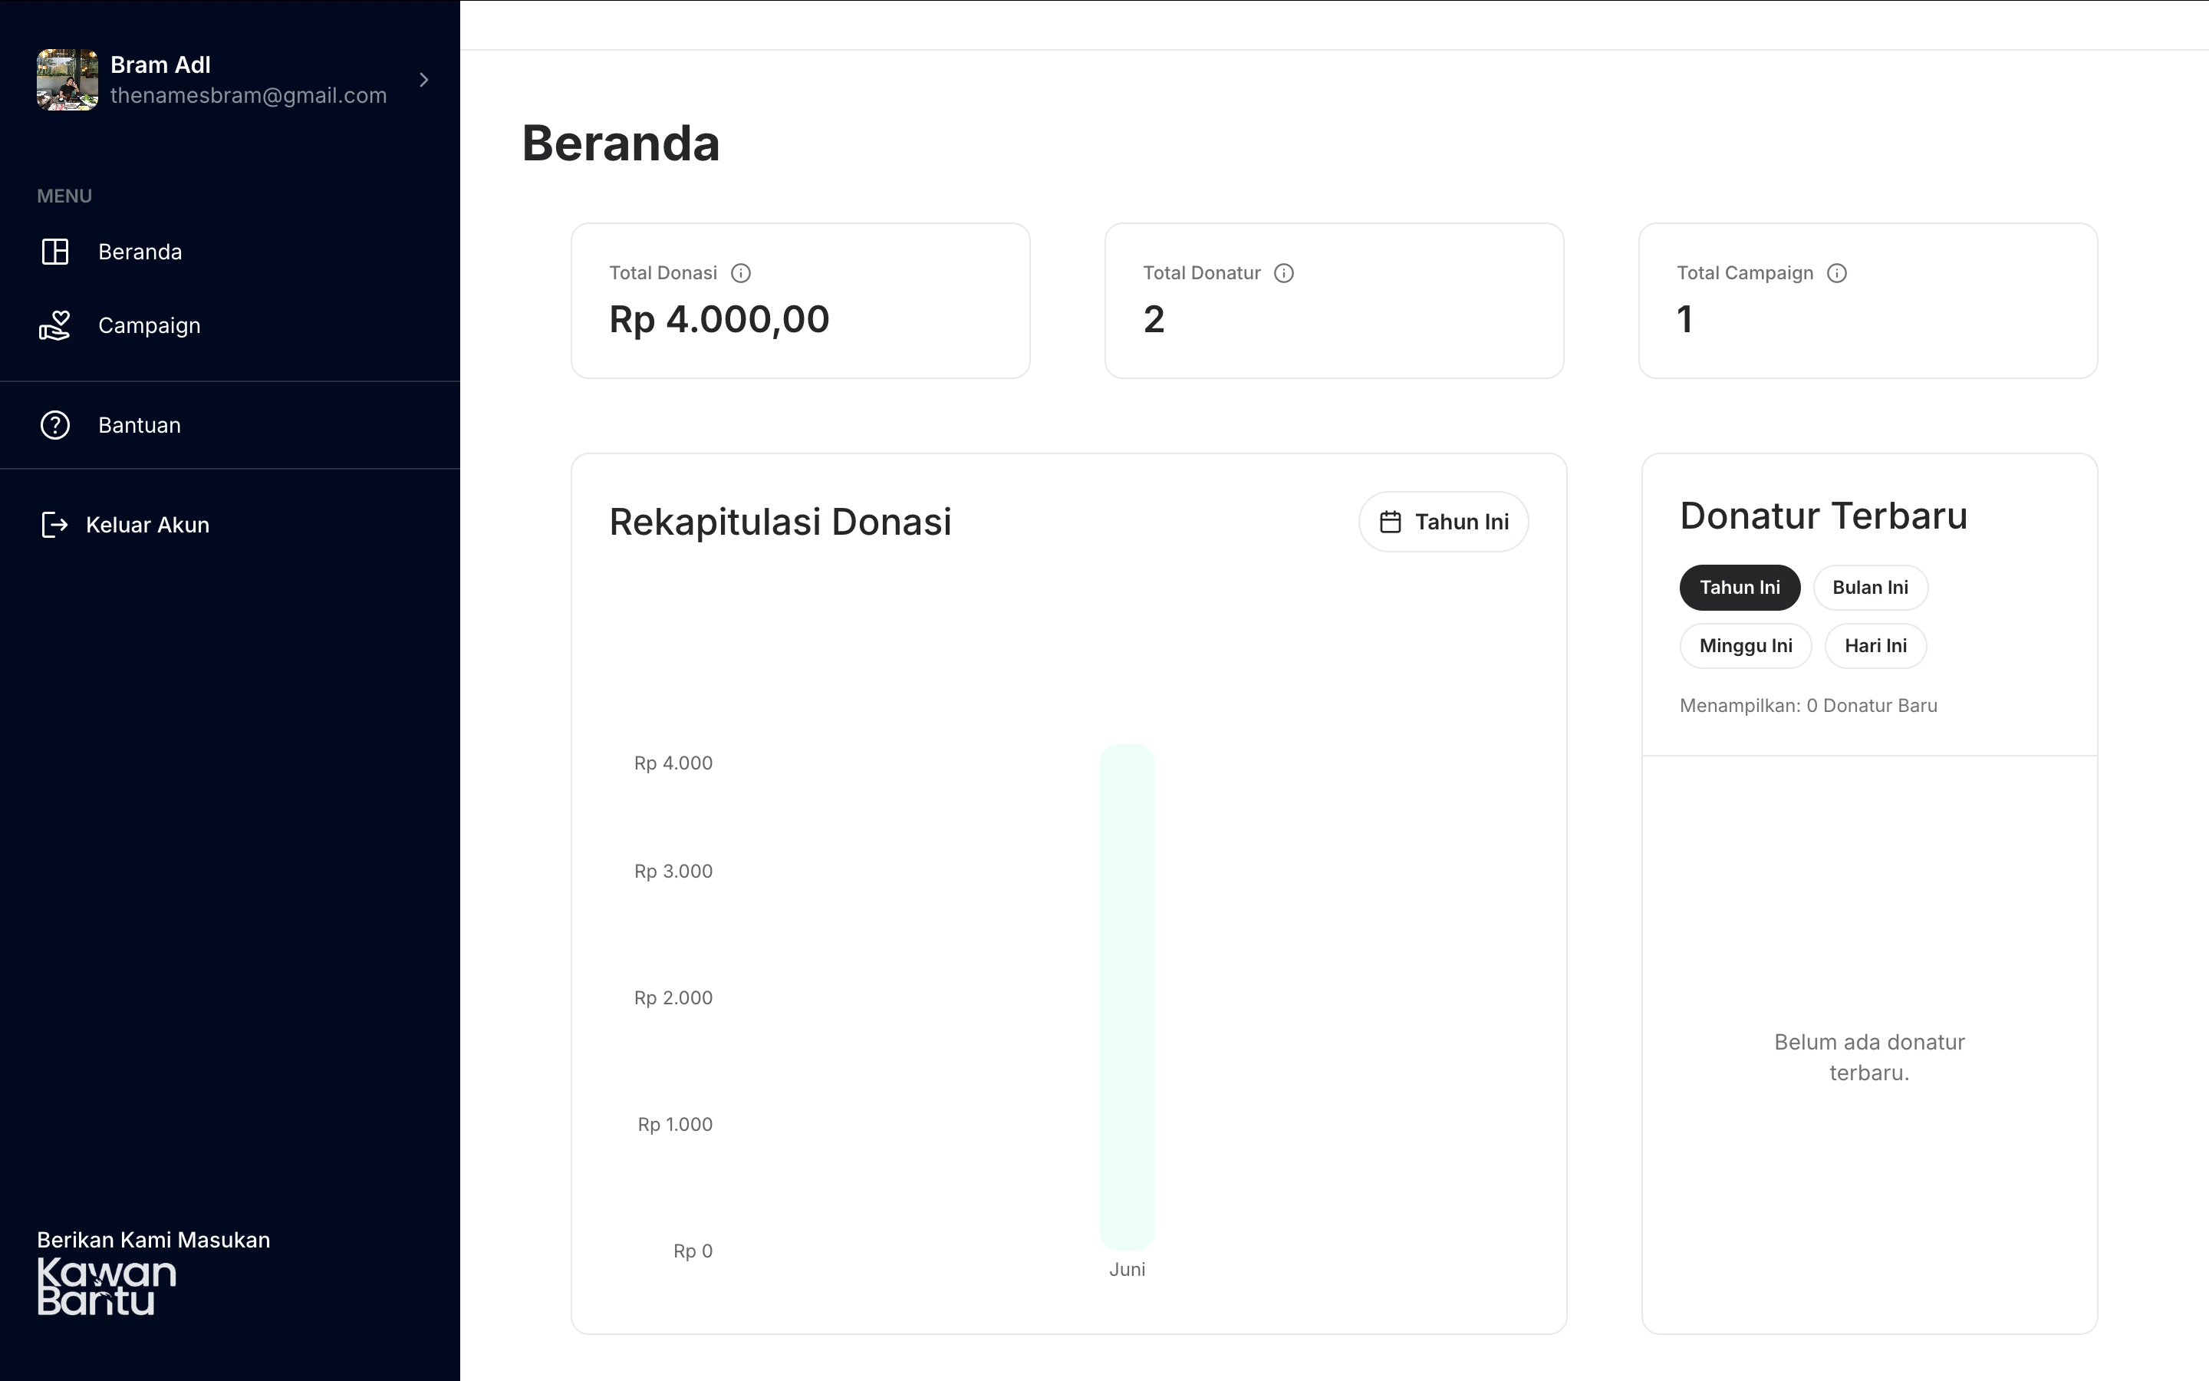Viewport: 2209px width, 1381px height.
Task: Click the Rekapitulasi Donasi heading
Action: click(781, 522)
